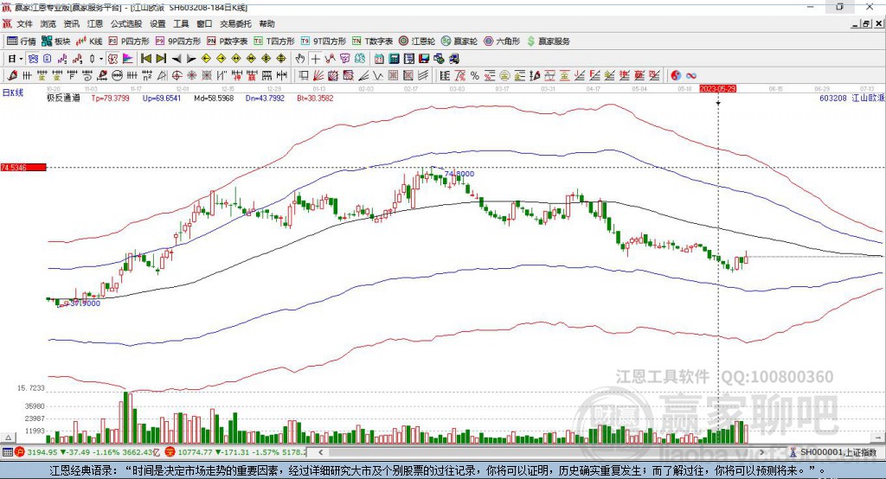Click the Tp=79.3799 indicator value
886x479 pixels.
coord(110,98)
